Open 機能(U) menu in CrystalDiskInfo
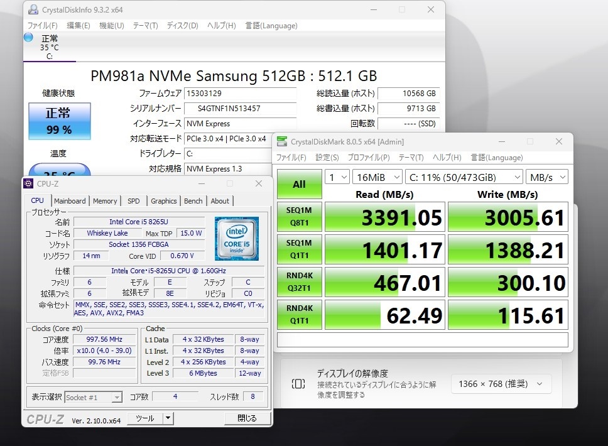 coord(112,26)
